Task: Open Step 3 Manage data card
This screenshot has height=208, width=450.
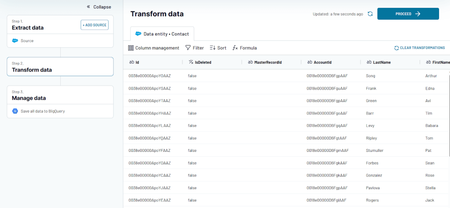Action: 60,95
